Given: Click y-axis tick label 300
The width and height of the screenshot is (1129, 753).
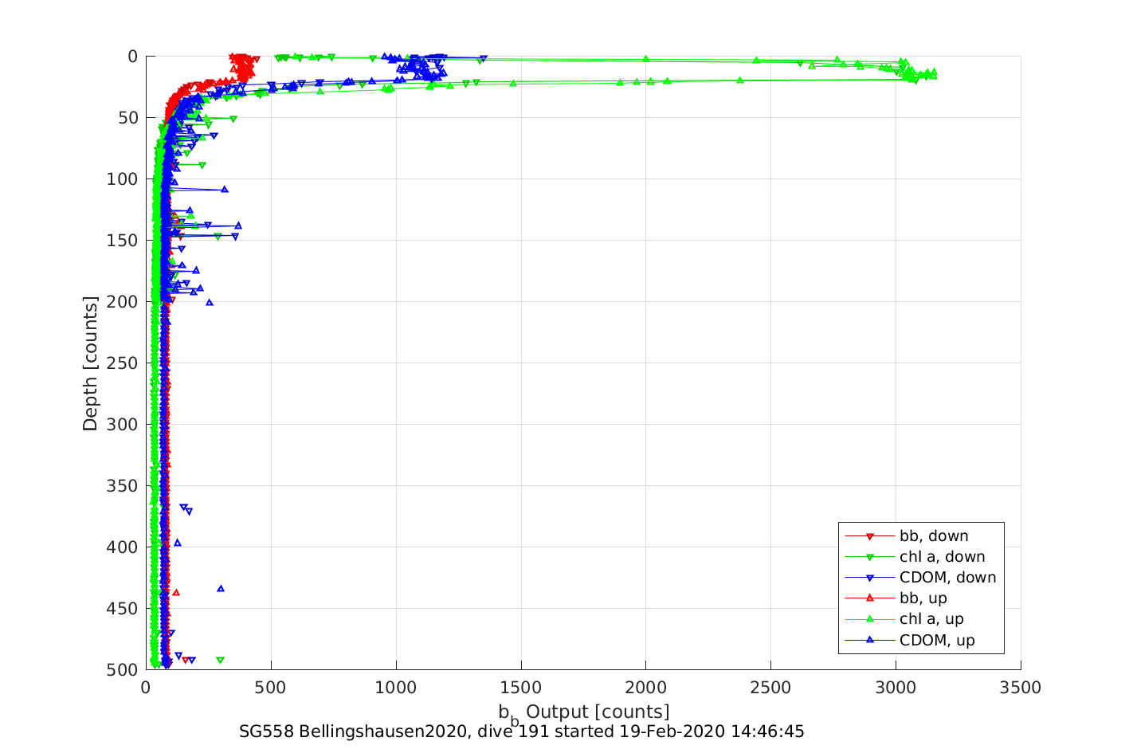Looking at the screenshot, I should (122, 425).
